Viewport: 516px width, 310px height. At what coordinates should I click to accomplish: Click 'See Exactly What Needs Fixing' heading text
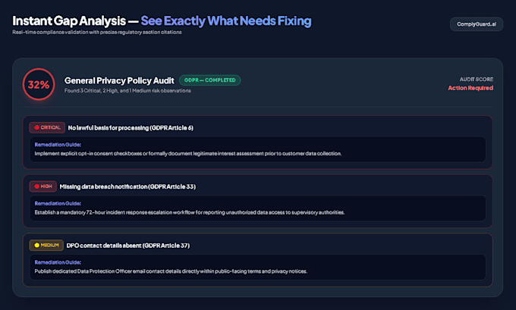(x=226, y=20)
